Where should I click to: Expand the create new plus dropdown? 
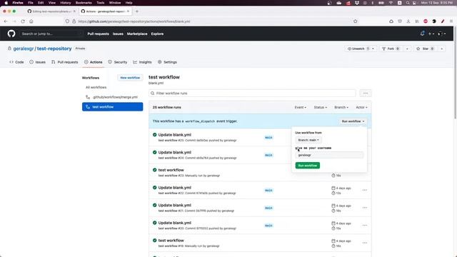coord(431,34)
